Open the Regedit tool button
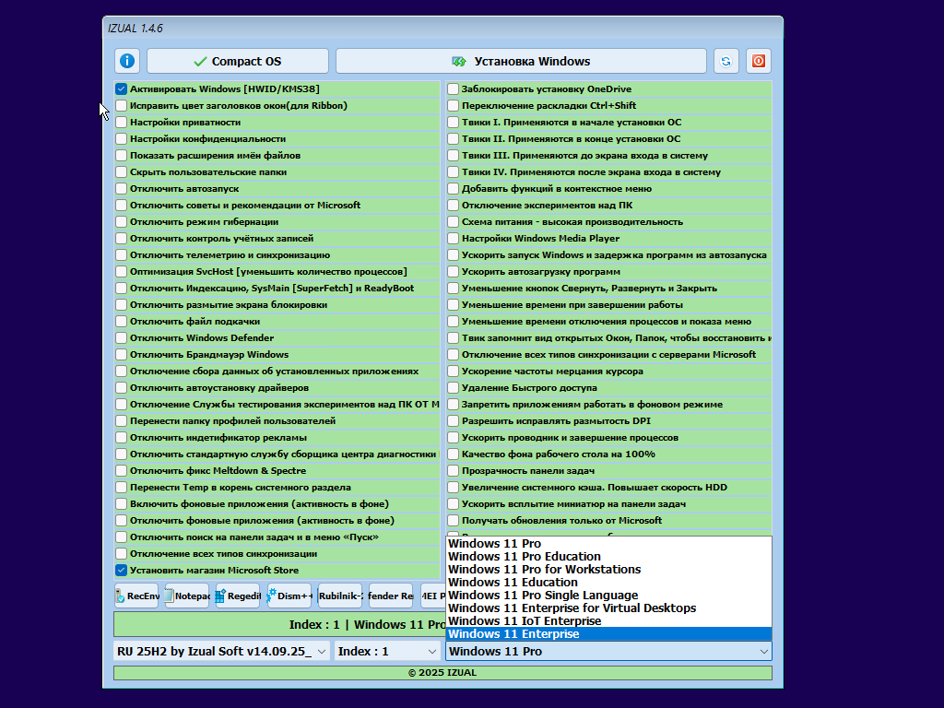Image resolution: width=944 pixels, height=708 pixels. [x=238, y=596]
